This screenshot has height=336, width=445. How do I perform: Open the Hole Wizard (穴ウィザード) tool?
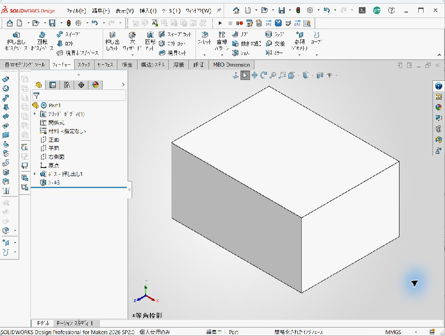[132, 42]
